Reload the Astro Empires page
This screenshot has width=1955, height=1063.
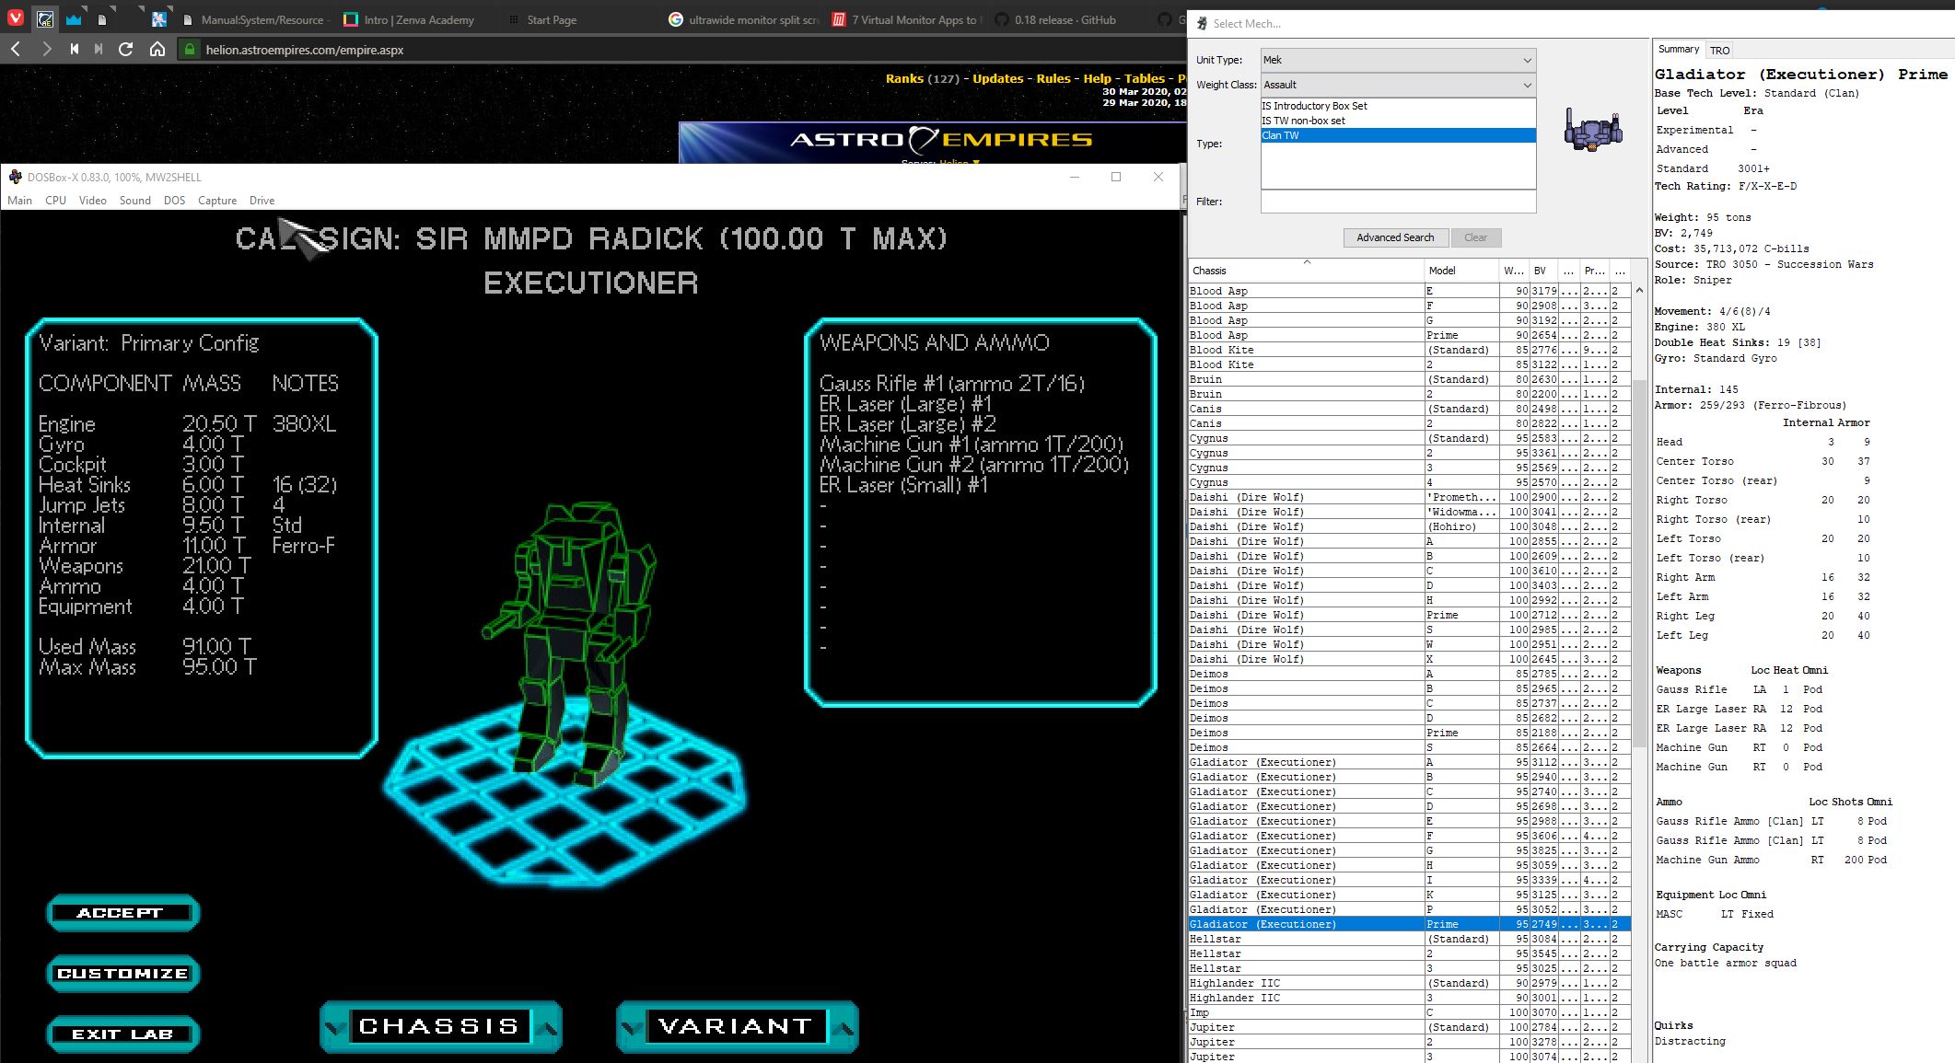point(126,50)
